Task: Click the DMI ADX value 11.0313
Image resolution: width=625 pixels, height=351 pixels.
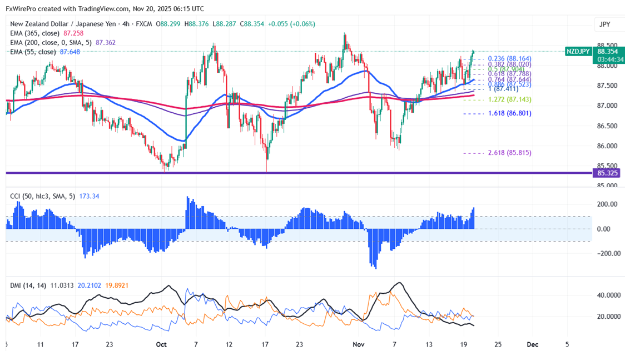Action: pos(62,285)
